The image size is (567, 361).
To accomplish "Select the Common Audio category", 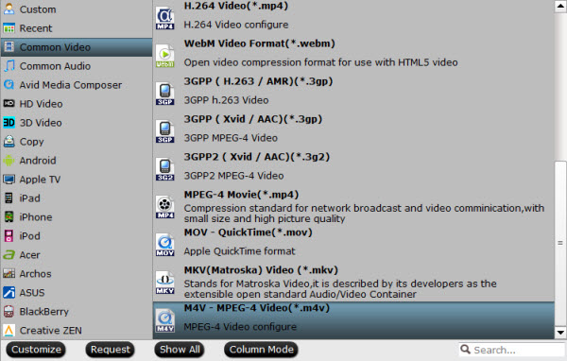I will 77,66.
